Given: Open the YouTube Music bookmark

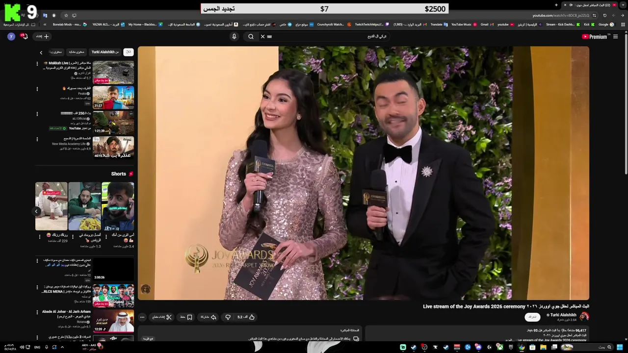Looking at the screenshot, I should (x=464, y=24).
